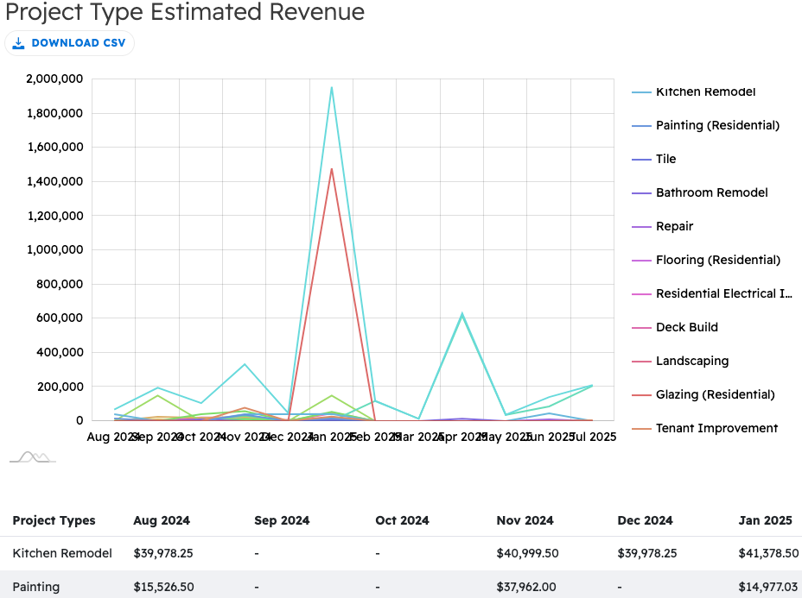The width and height of the screenshot is (802, 598).
Task: Click the Jan 2025 table column header
Action: pyautogui.click(x=767, y=520)
